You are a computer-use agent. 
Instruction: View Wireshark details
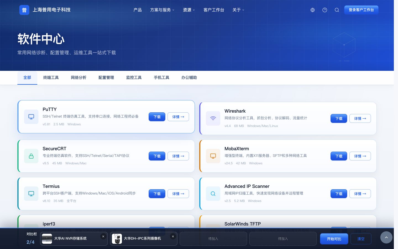pyautogui.click(x=360, y=118)
